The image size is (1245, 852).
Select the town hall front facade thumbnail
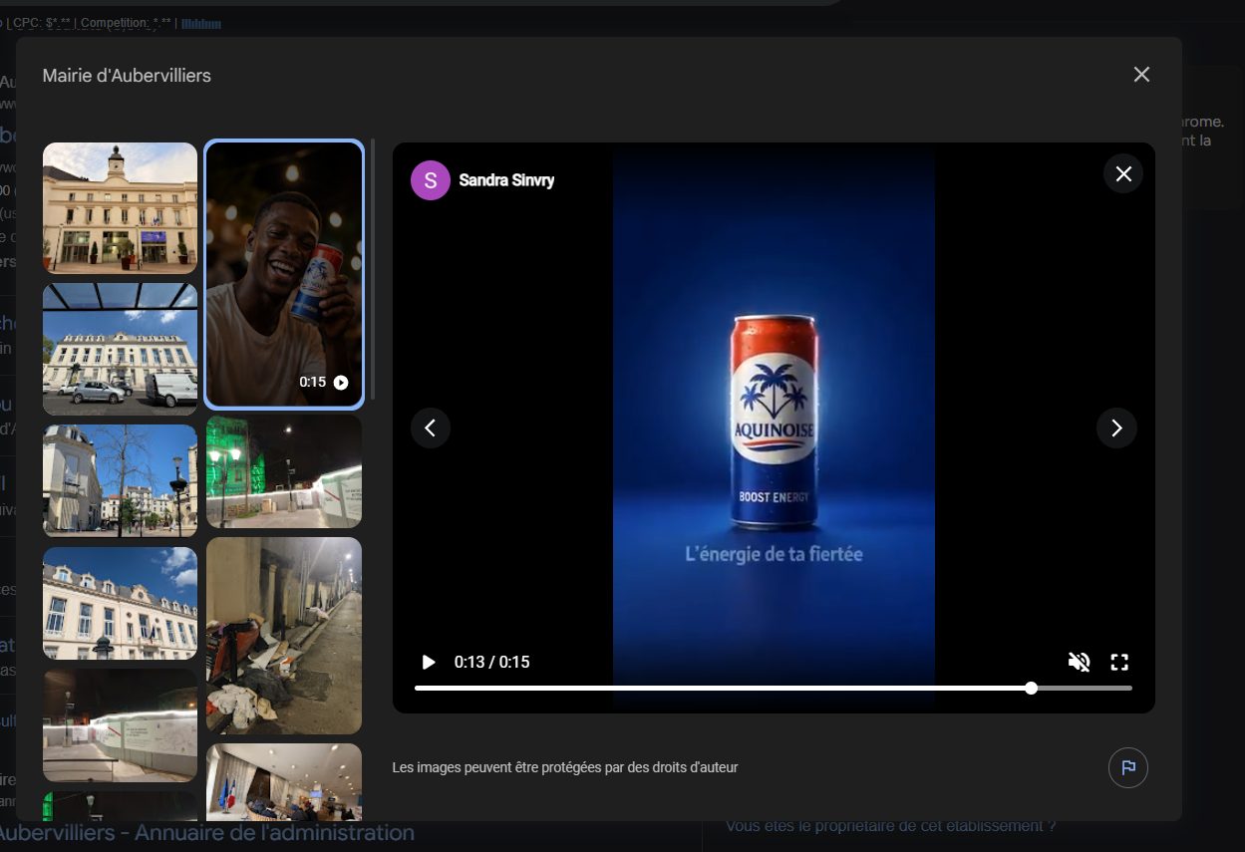pyautogui.click(x=120, y=207)
